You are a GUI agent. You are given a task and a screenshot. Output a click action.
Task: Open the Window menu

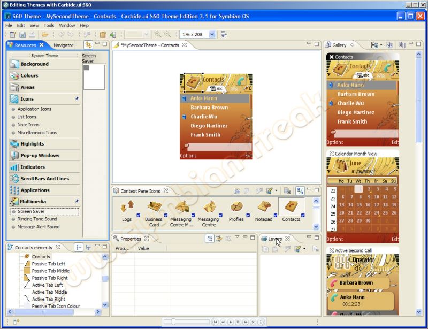pyautogui.click(x=67, y=25)
